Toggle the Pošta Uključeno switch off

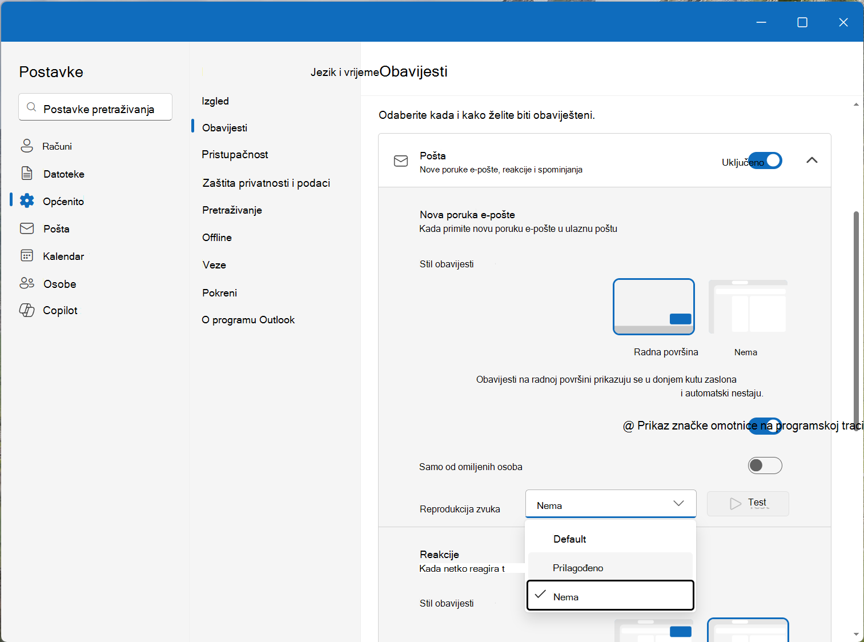(765, 160)
